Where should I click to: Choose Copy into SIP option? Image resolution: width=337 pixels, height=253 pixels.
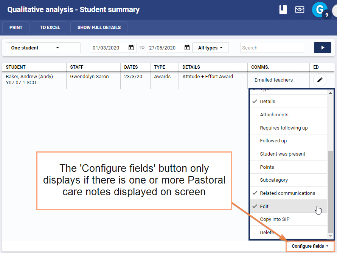coord(275,219)
